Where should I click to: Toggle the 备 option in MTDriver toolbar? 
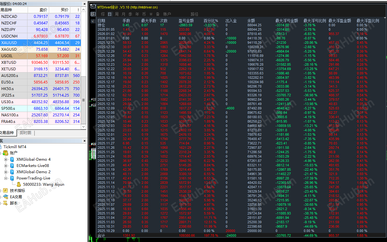[158, 14]
